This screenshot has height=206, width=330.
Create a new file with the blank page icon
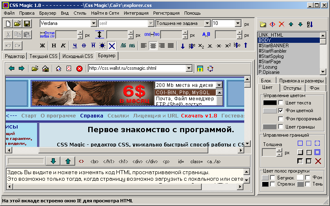click(8, 24)
